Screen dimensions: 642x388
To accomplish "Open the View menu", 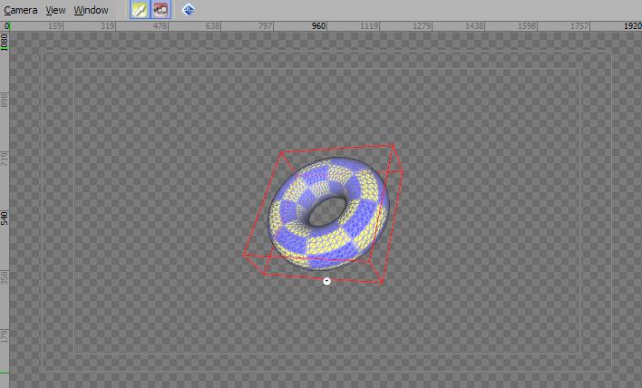I will (x=55, y=10).
